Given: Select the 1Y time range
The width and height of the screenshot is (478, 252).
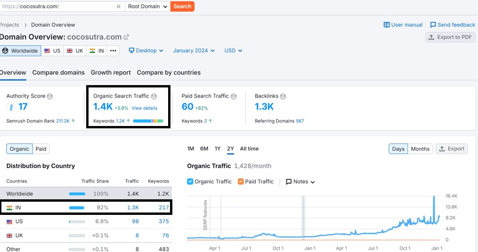Looking at the screenshot, I should [x=218, y=149].
